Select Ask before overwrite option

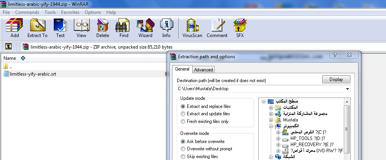pos(183,141)
